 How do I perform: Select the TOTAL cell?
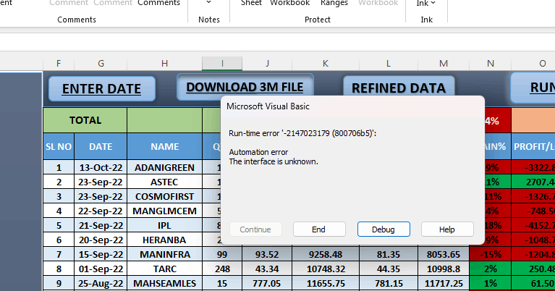[x=85, y=120]
